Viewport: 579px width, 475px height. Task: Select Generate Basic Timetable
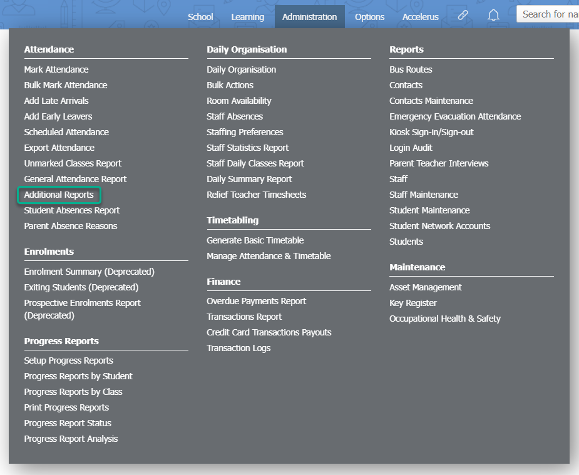[255, 240]
